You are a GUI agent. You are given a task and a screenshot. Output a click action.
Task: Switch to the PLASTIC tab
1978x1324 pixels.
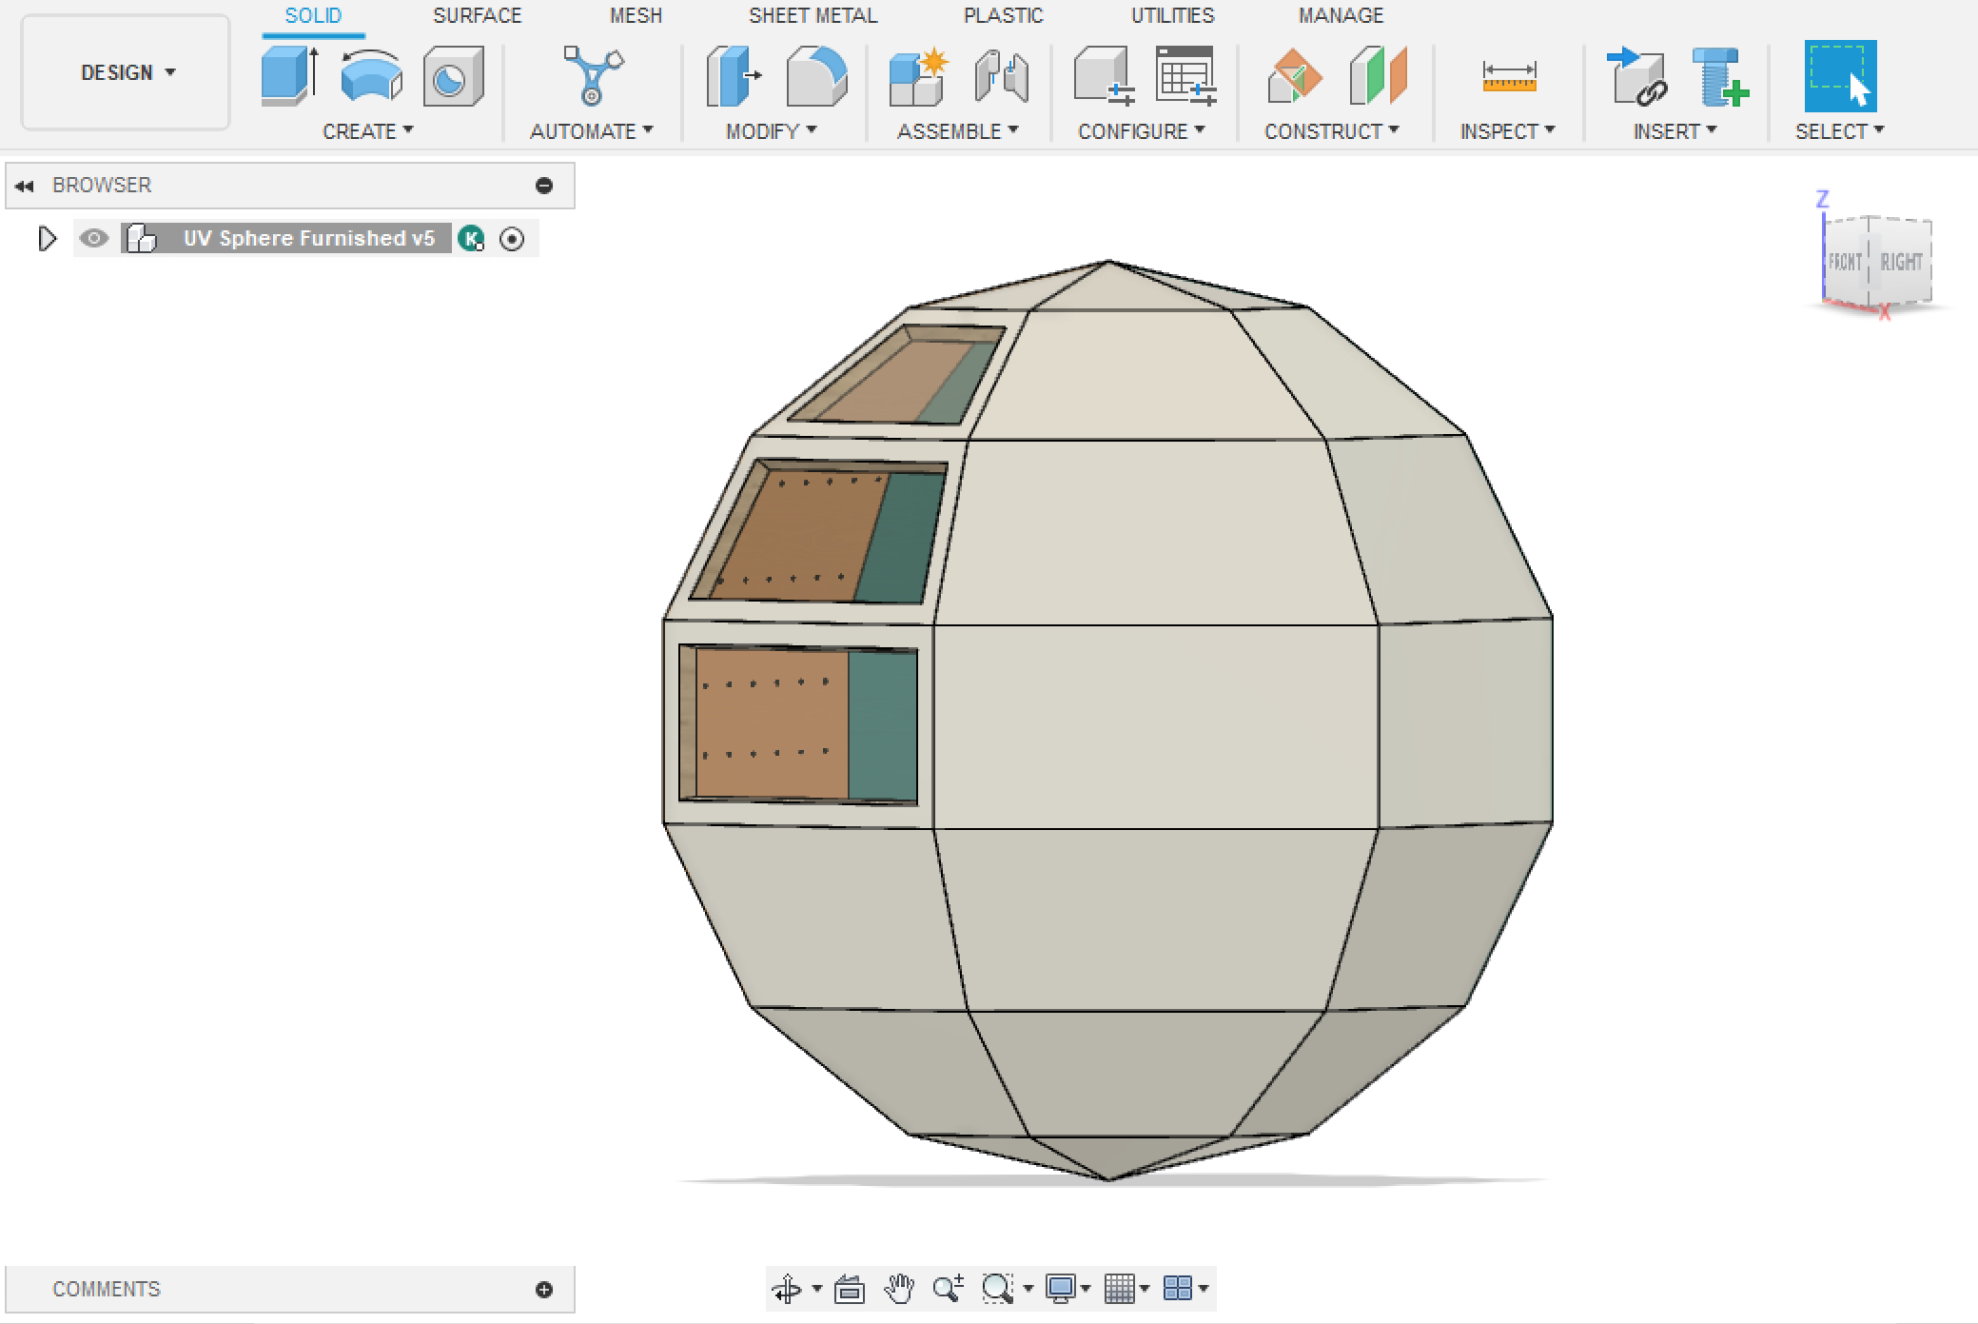pyautogui.click(x=1003, y=15)
